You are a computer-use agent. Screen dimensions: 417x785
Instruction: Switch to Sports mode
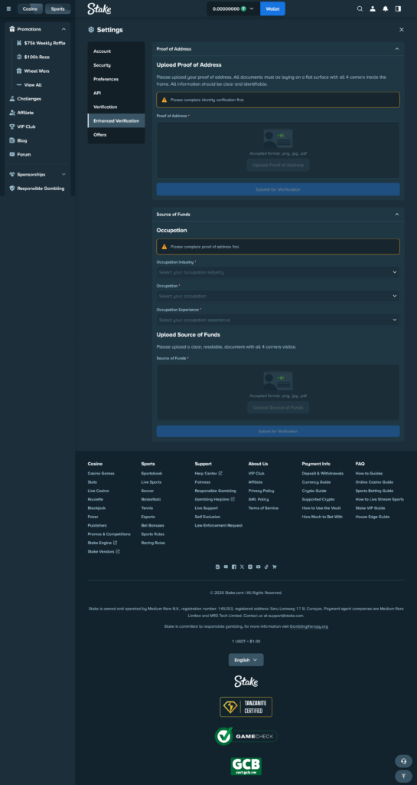pyautogui.click(x=57, y=9)
